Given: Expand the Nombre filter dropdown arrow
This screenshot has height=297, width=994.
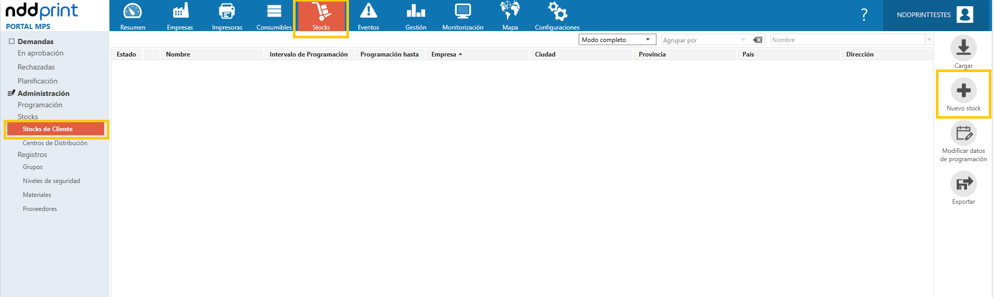Looking at the screenshot, I should click(929, 40).
